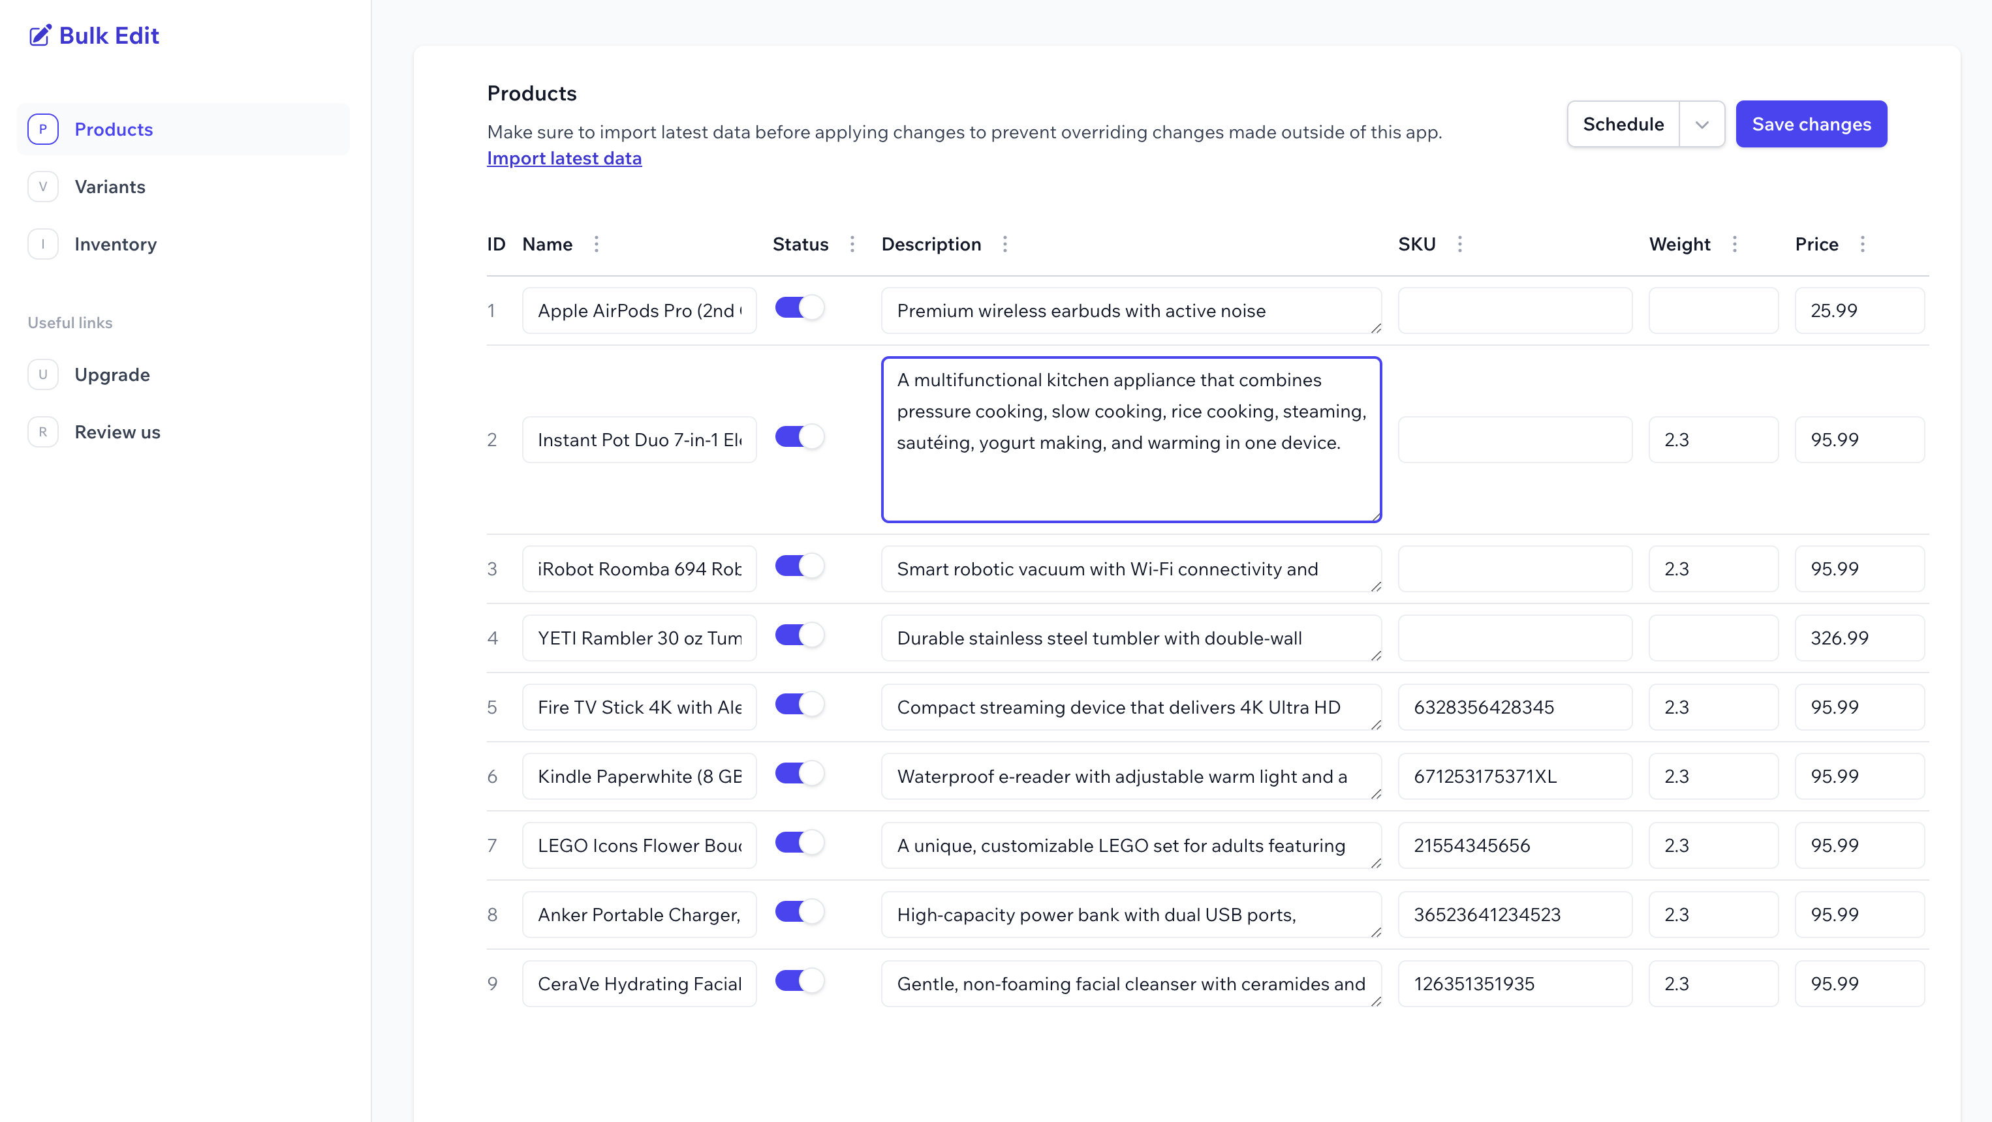Click the multifunctional kitchen appliance description box
This screenshot has height=1122, width=1992.
[x=1131, y=440]
